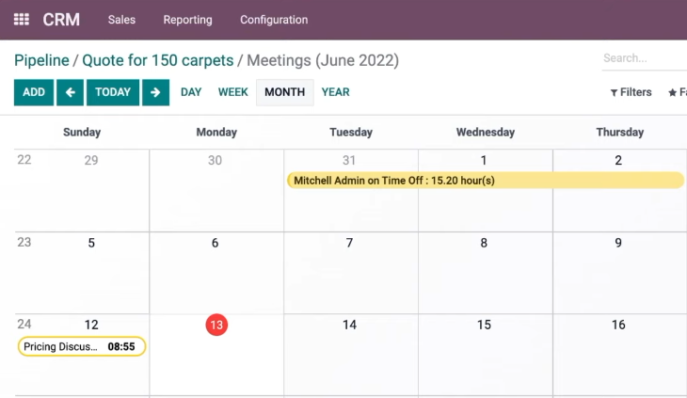Go to previous month with left arrow
This screenshot has width=687, height=398.
70,92
